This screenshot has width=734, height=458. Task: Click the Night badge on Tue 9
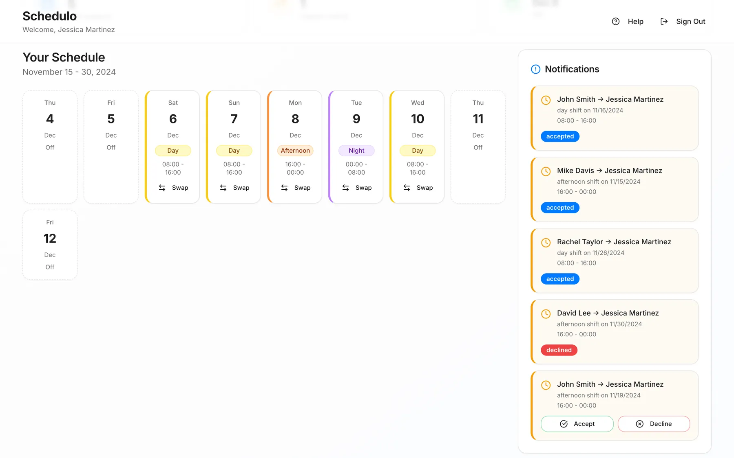tap(356, 151)
